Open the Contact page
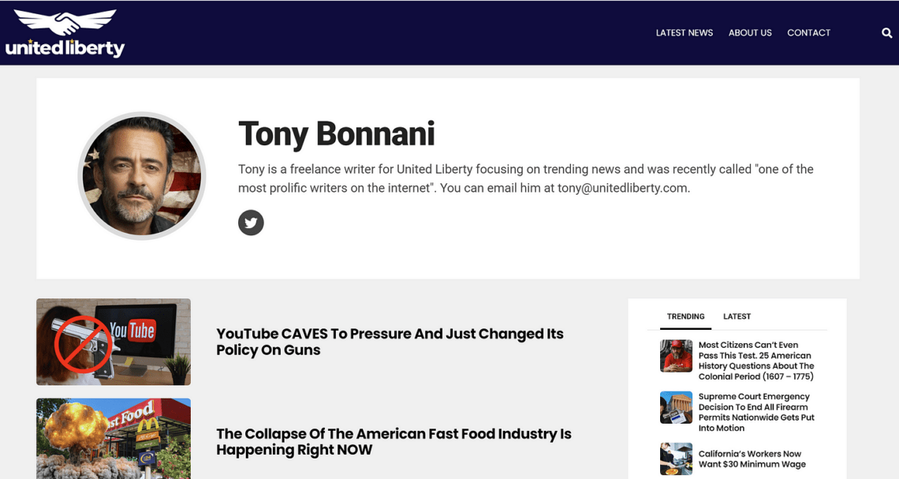This screenshot has height=479, width=899. coord(808,32)
